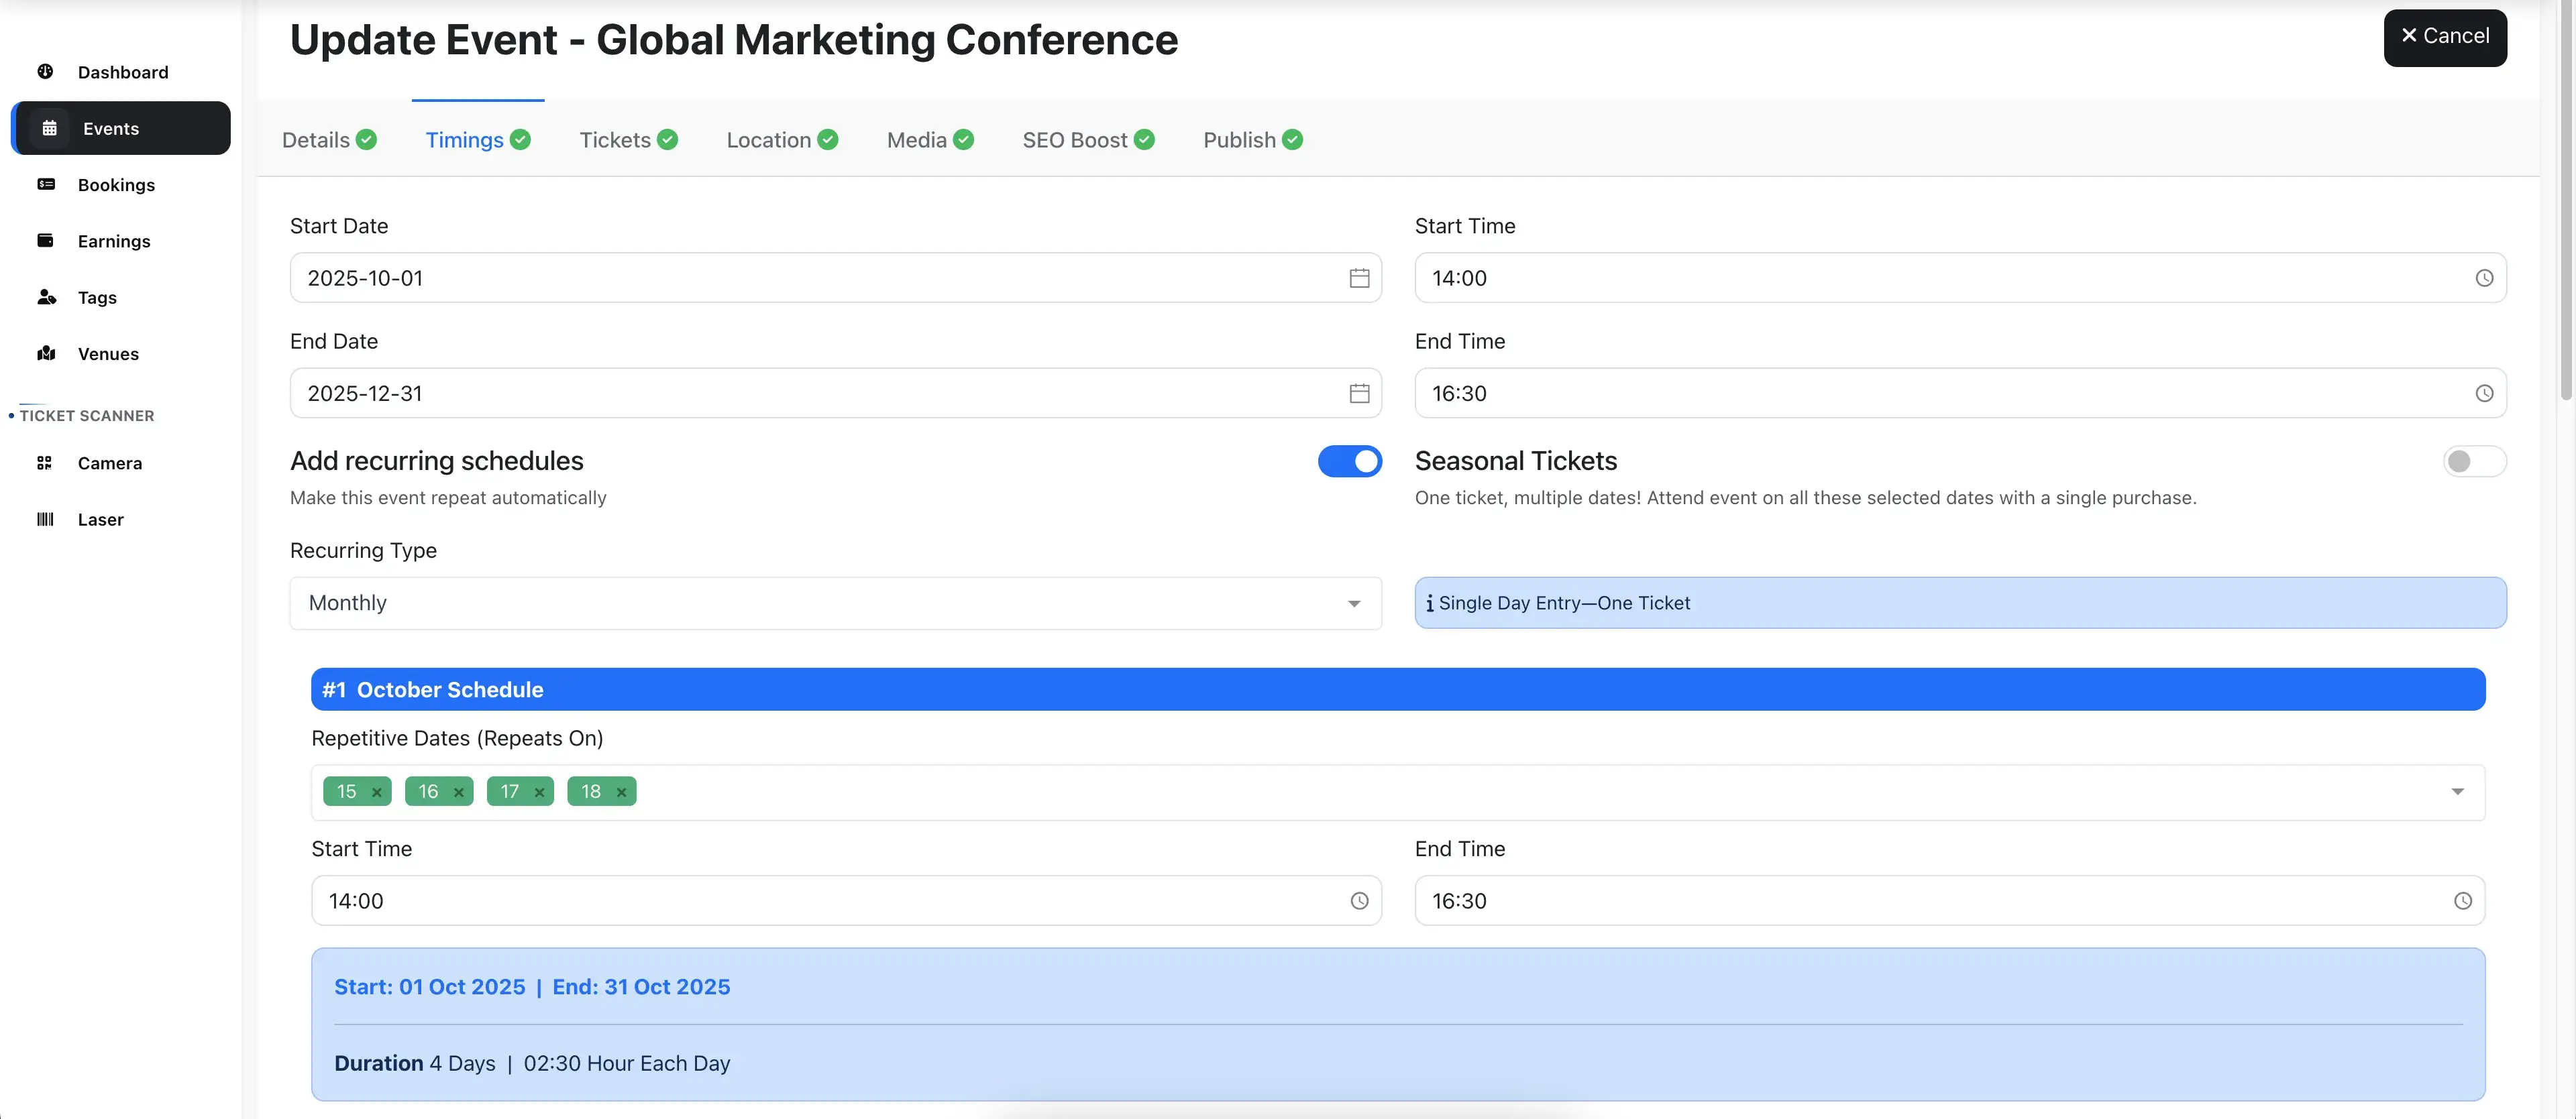Remove date 15 from repetitive dates
This screenshot has height=1119, width=2576.
point(377,792)
